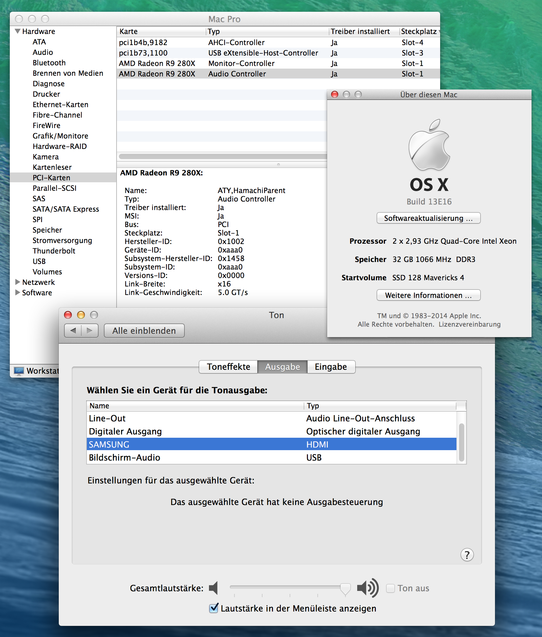The width and height of the screenshot is (542, 637).
Task: Select Digitaler Ausgang output device
Action: tap(272, 432)
